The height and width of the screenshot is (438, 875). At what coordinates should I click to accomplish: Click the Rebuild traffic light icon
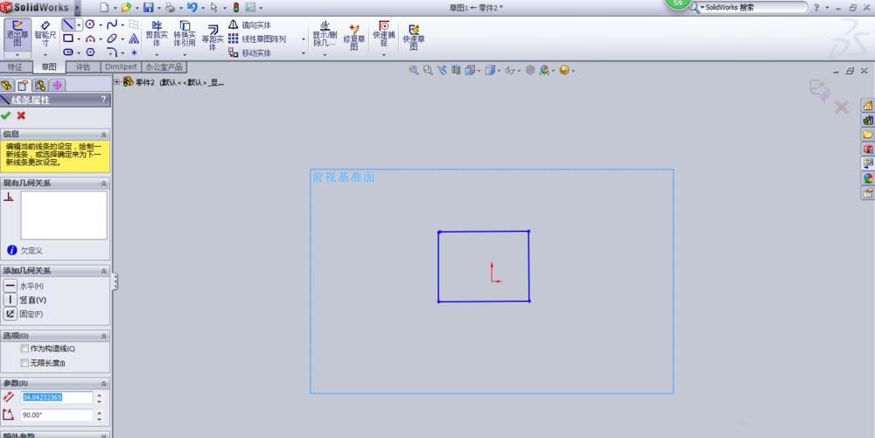(x=236, y=8)
